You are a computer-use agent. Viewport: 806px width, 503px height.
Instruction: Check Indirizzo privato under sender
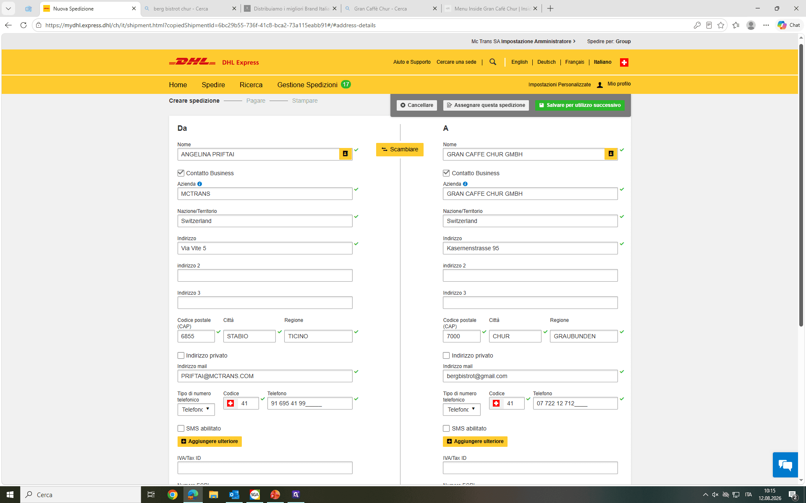pyautogui.click(x=181, y=355)
